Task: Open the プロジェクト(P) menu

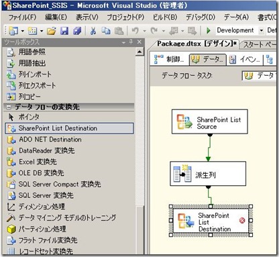Action: [x=125, y=17]
